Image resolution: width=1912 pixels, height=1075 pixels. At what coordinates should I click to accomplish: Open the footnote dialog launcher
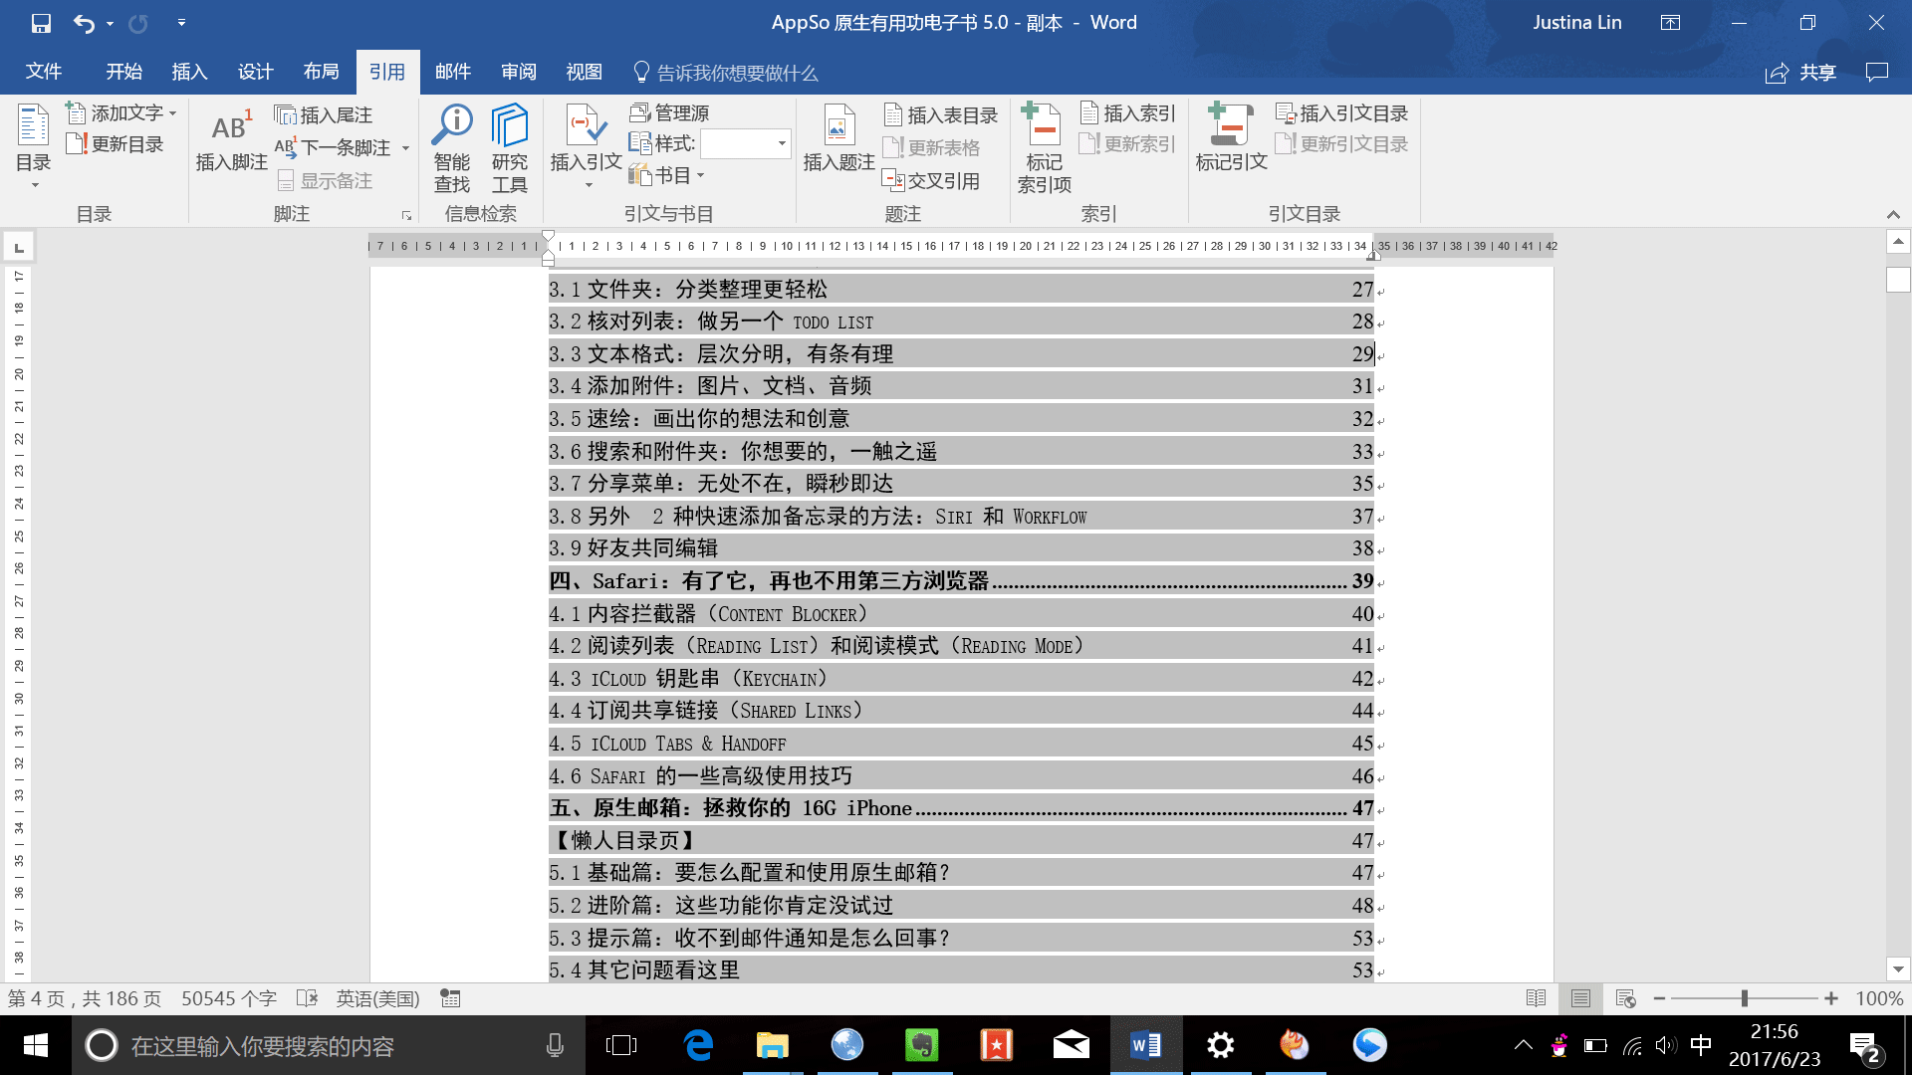[x=406, y=215]
